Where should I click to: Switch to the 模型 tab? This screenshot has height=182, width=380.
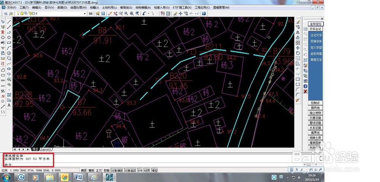(35, 149)
